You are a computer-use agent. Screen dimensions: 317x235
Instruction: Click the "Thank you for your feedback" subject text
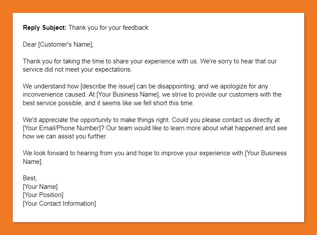[x=108, y=28]
